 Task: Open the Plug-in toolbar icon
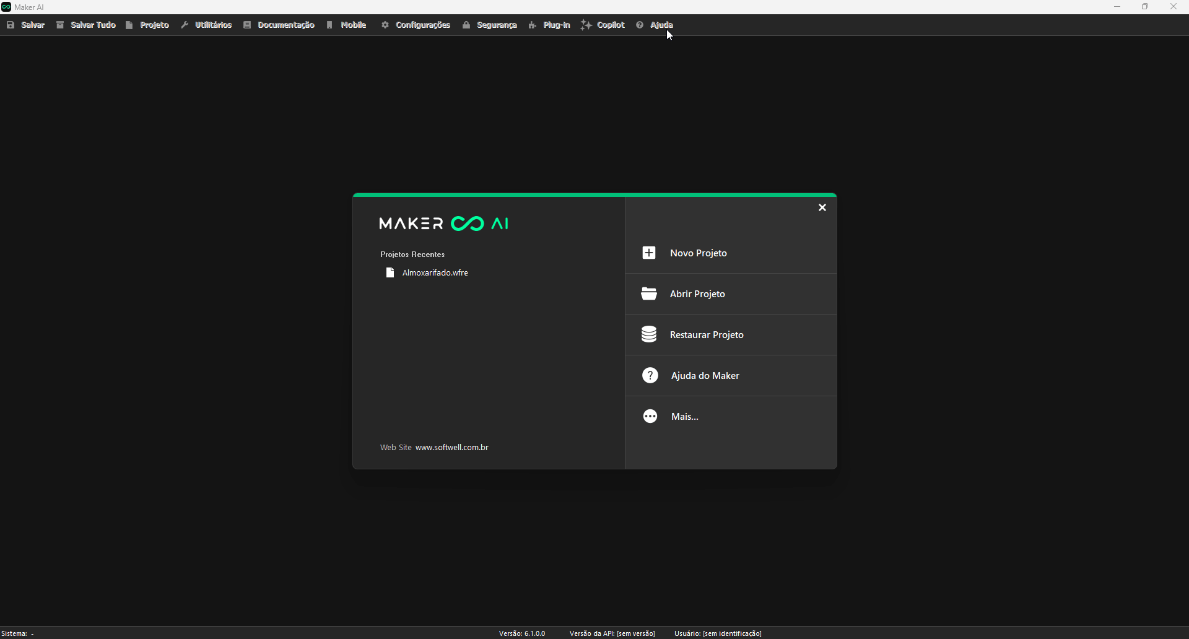533,25
